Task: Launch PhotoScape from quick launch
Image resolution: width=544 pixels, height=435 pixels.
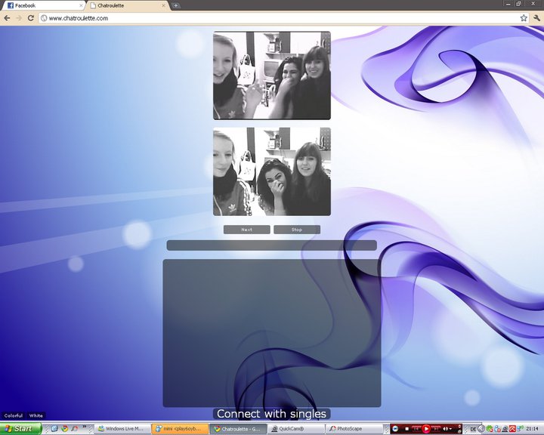Action: pyautogui.click(x=75, y=428)
